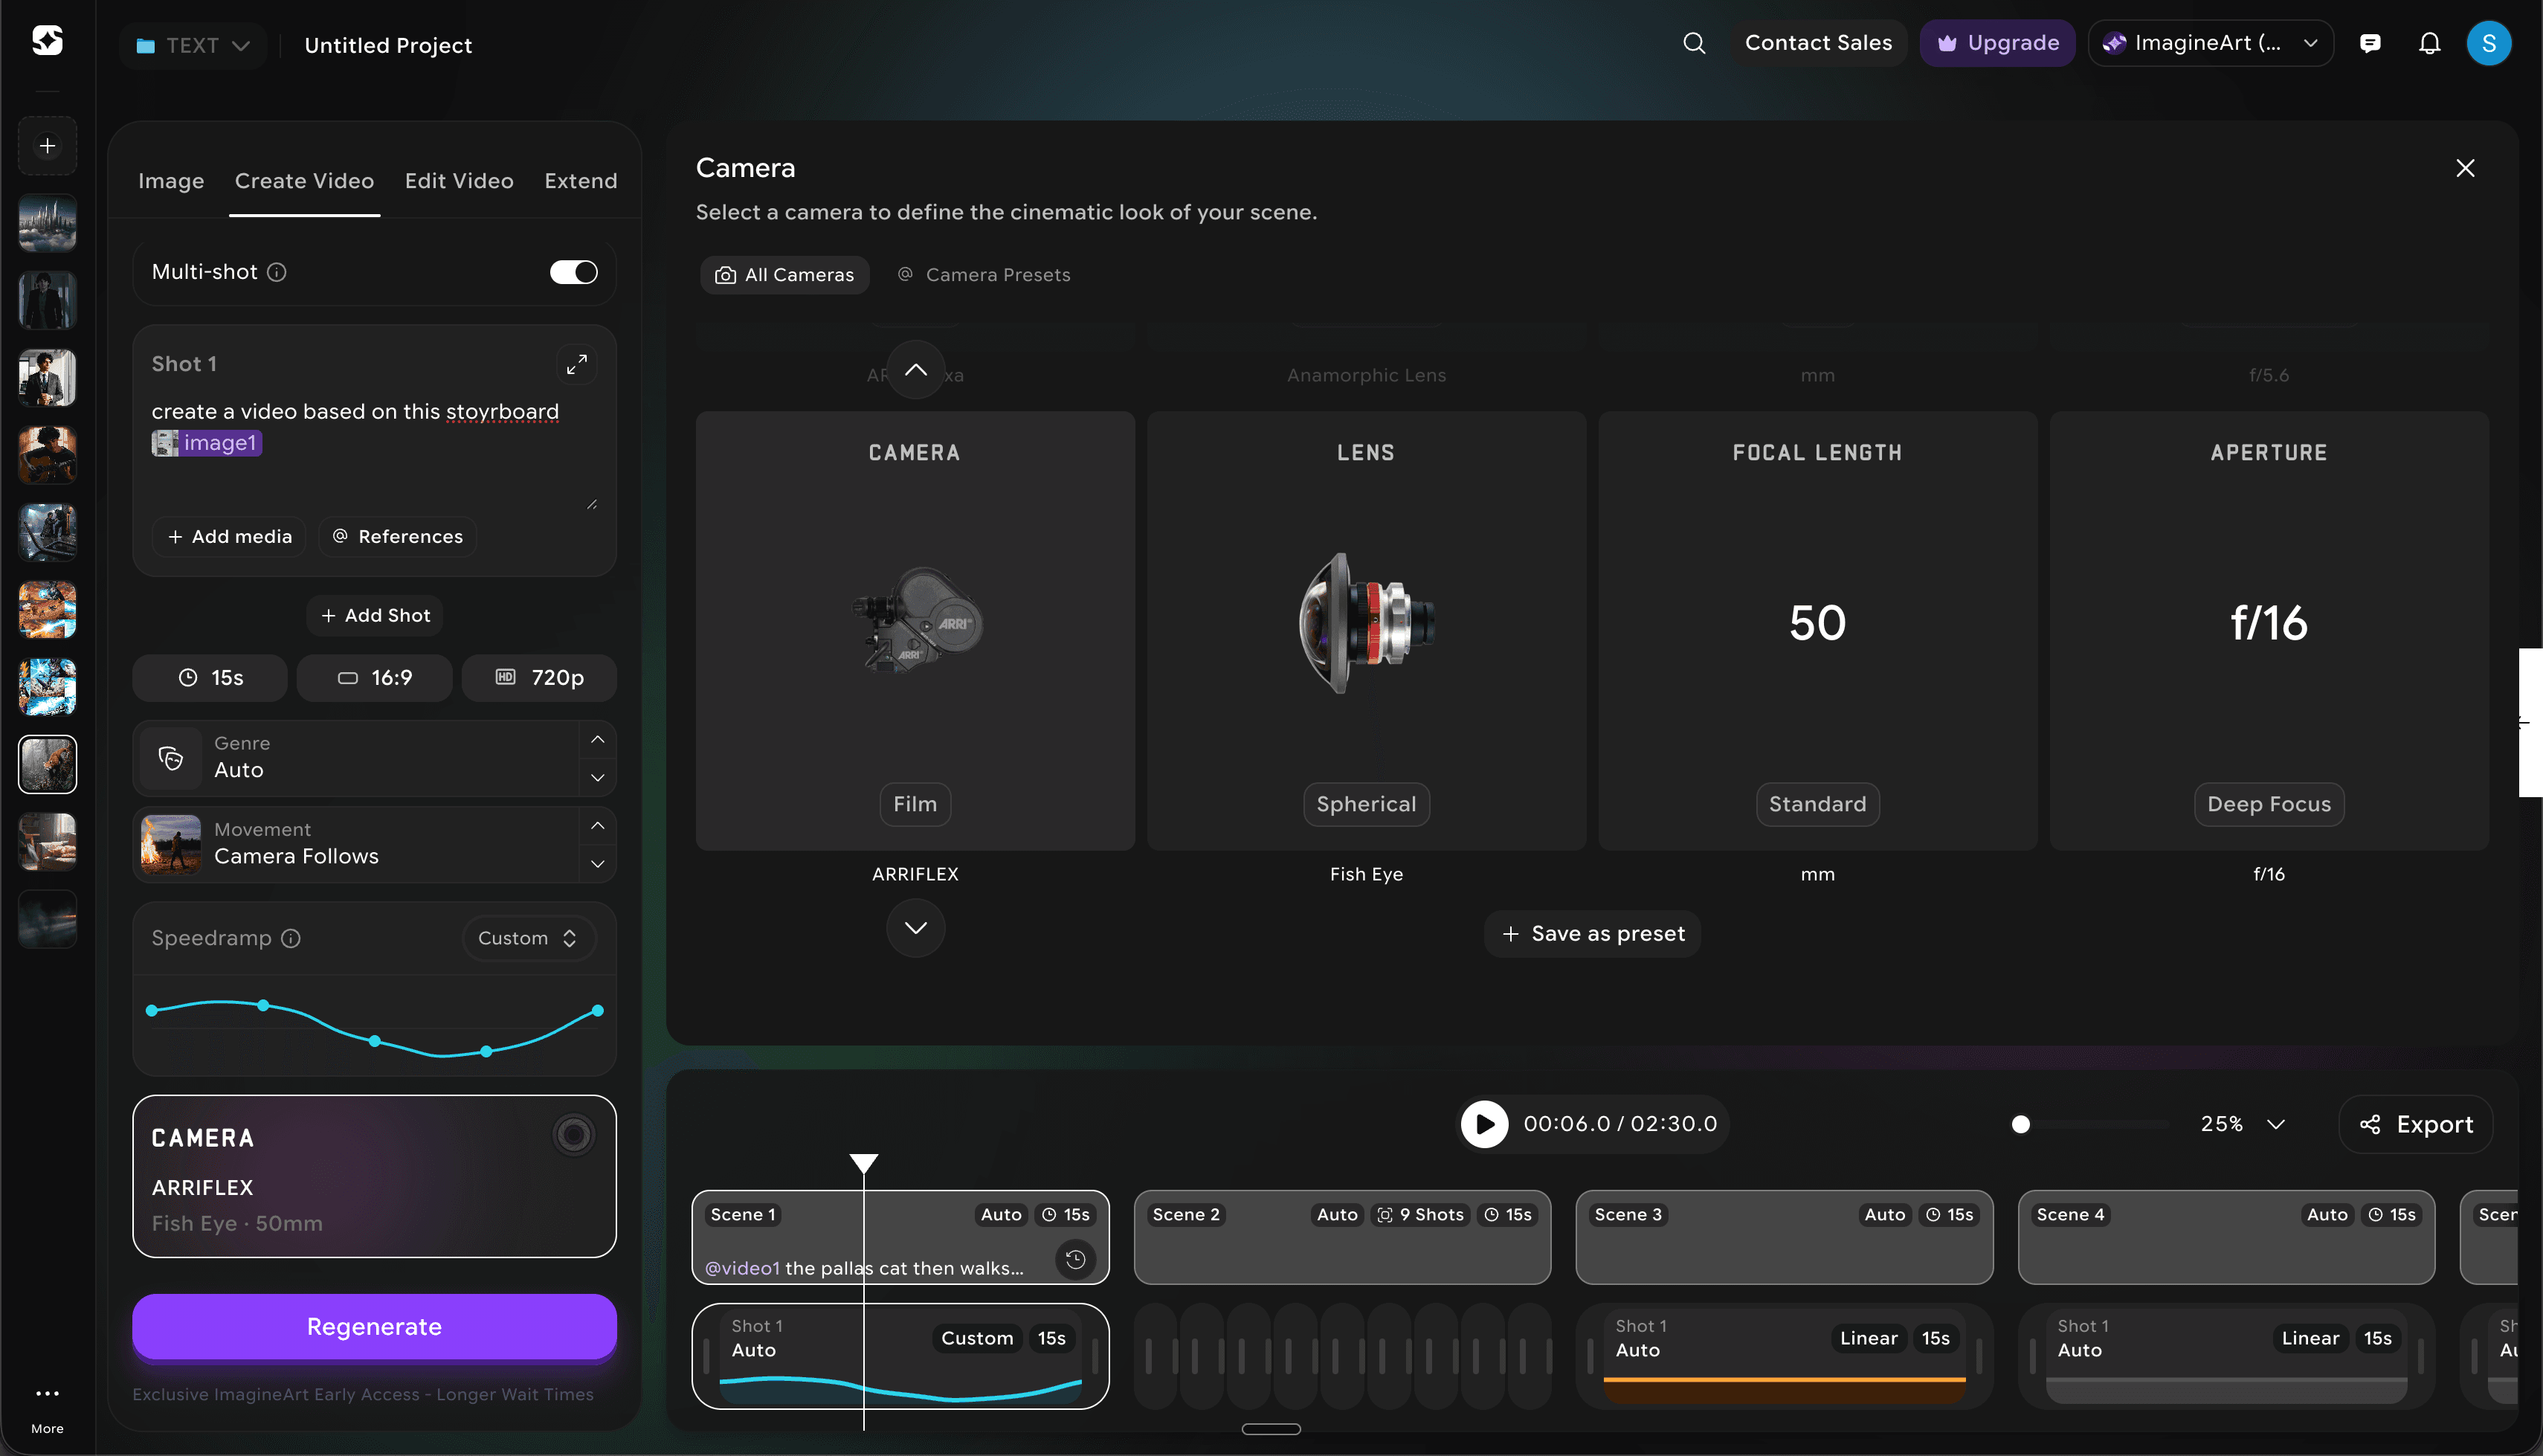Click the Genre masks icon

[171, 758]
